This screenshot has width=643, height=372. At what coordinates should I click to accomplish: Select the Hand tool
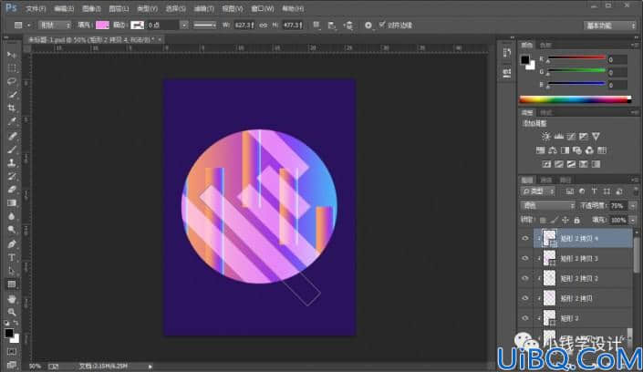tap(12, 298)
